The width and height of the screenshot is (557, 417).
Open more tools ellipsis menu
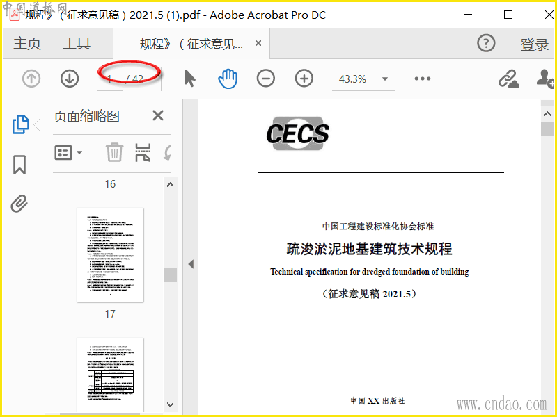[423, 79]
